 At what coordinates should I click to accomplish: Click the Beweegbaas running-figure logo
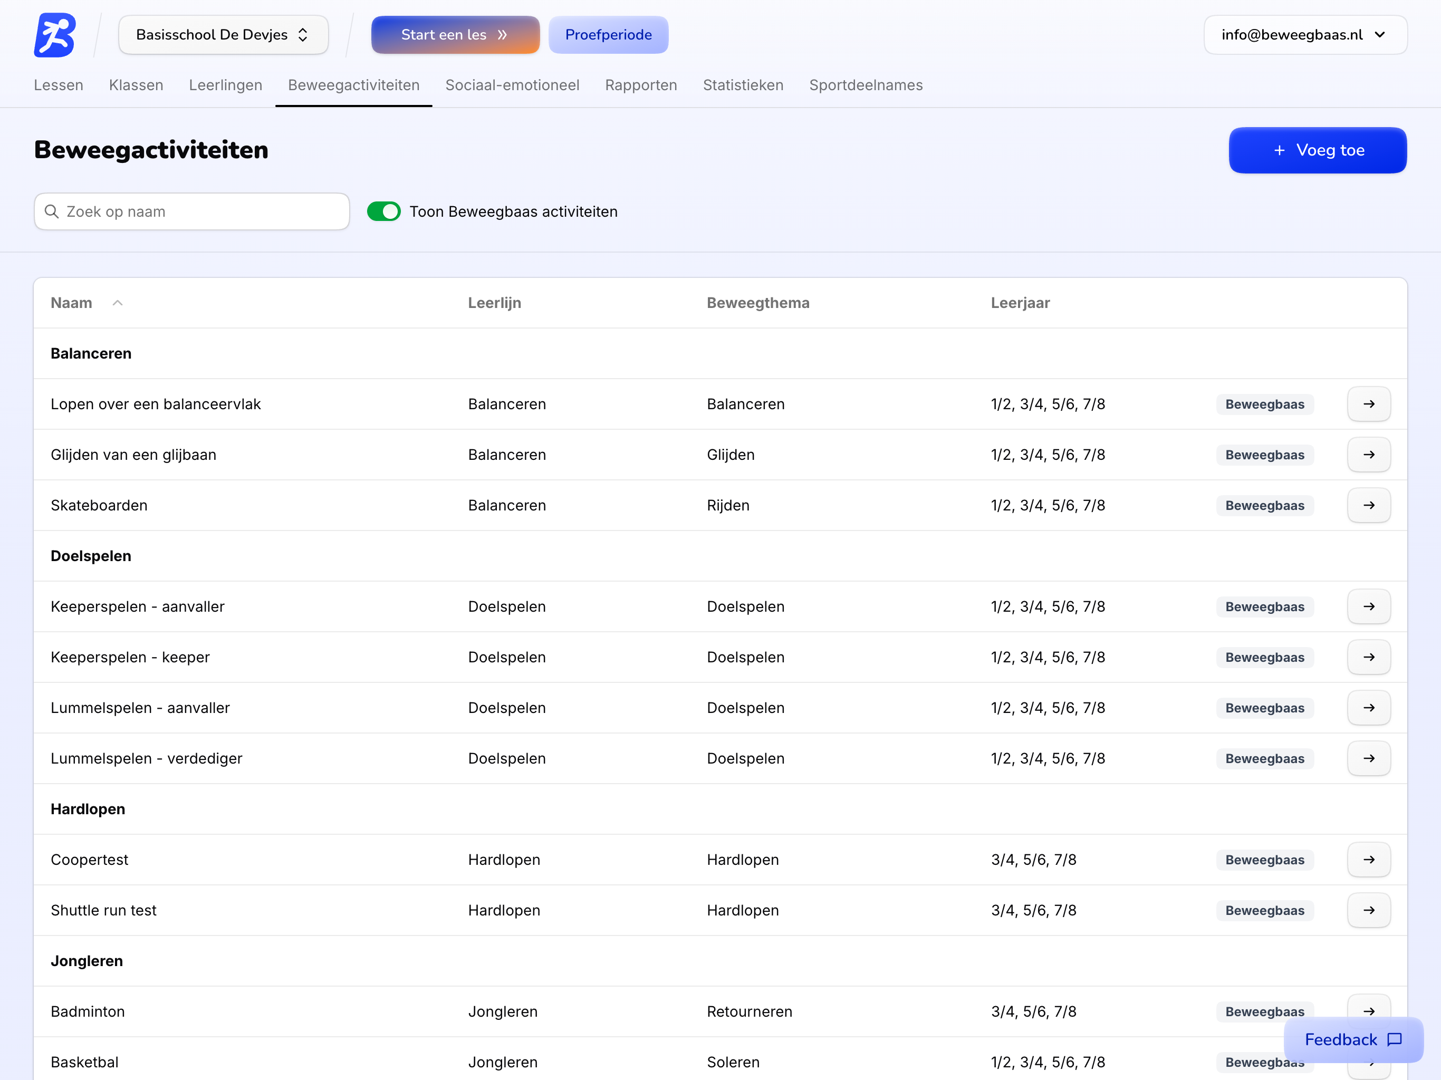(55, 35)
